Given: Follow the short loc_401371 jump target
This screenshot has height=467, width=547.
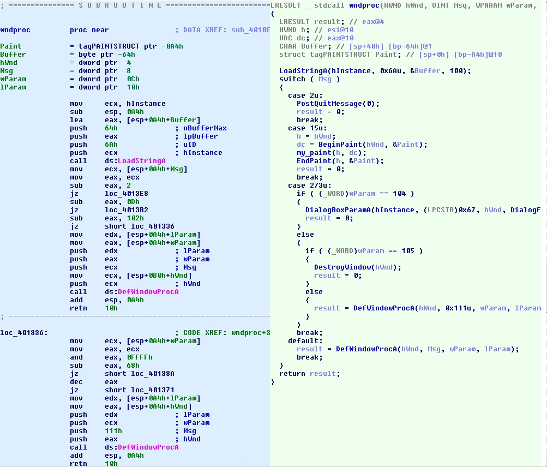Looking at the screenshot, I should click(x=139, y=390).
